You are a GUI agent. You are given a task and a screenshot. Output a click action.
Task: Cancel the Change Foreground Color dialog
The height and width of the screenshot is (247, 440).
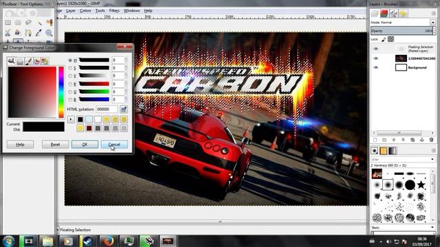114,145
